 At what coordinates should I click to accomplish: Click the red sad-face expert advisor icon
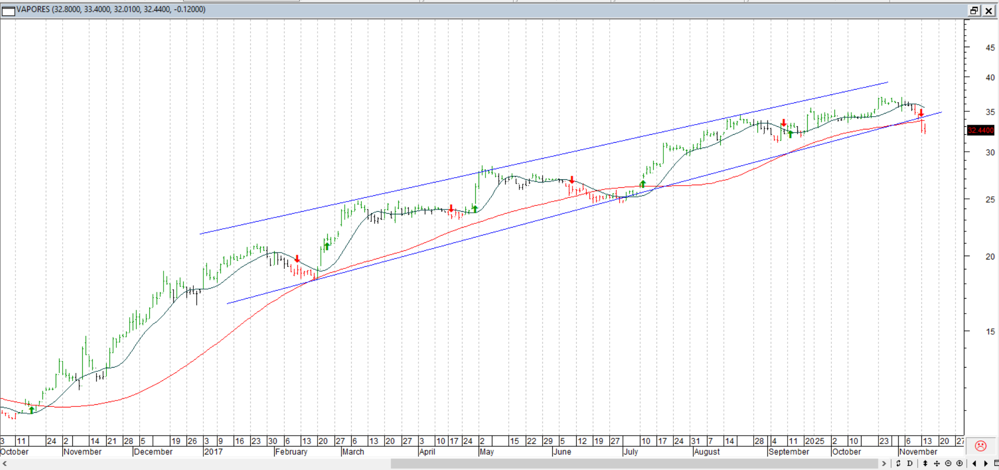pyautogui.click(x=981, y=446)
